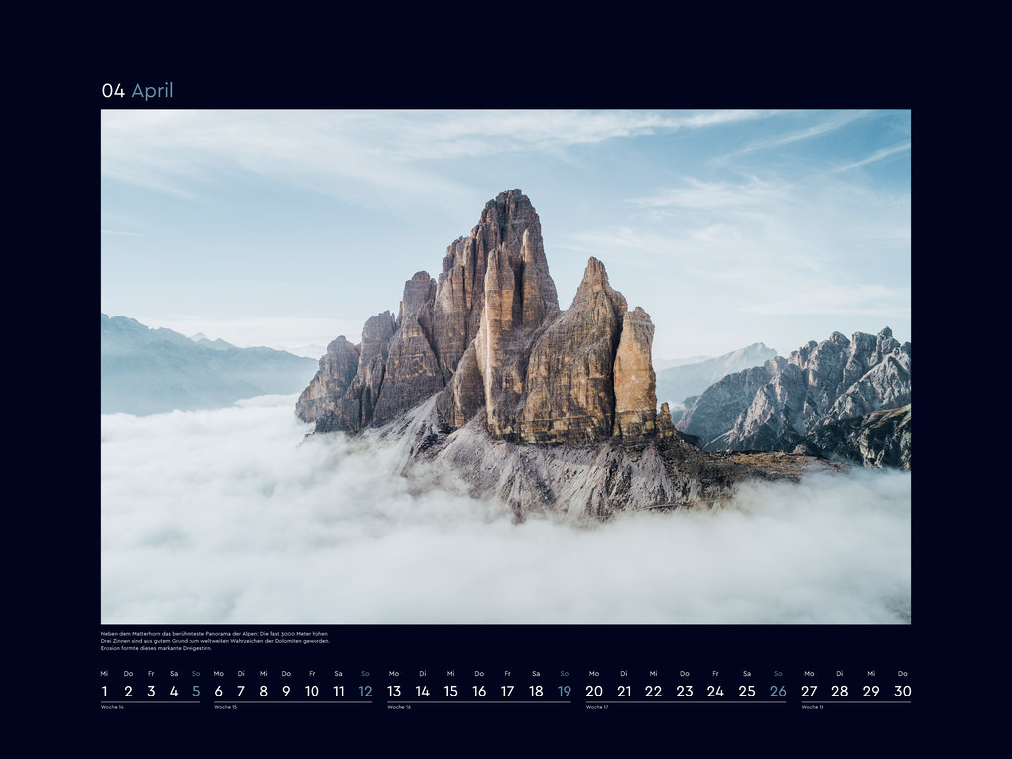Click the "04 April" month heading

tap(137, 91)
